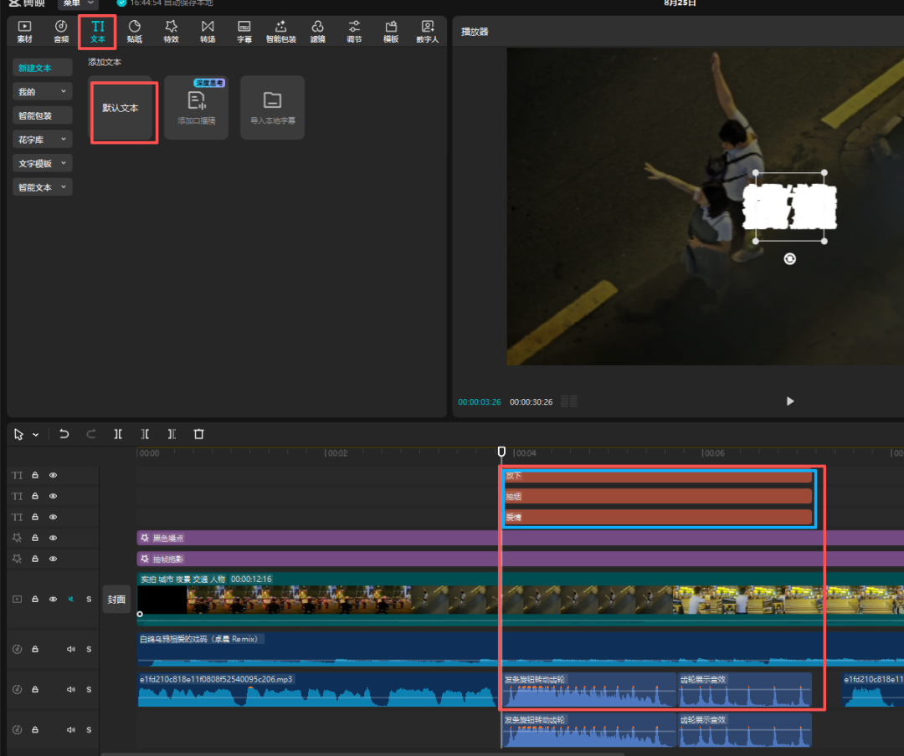This screenshot has height=756, width=904.
Task: Select the 放下 text clip on timeline
Action: pos(658,476)
